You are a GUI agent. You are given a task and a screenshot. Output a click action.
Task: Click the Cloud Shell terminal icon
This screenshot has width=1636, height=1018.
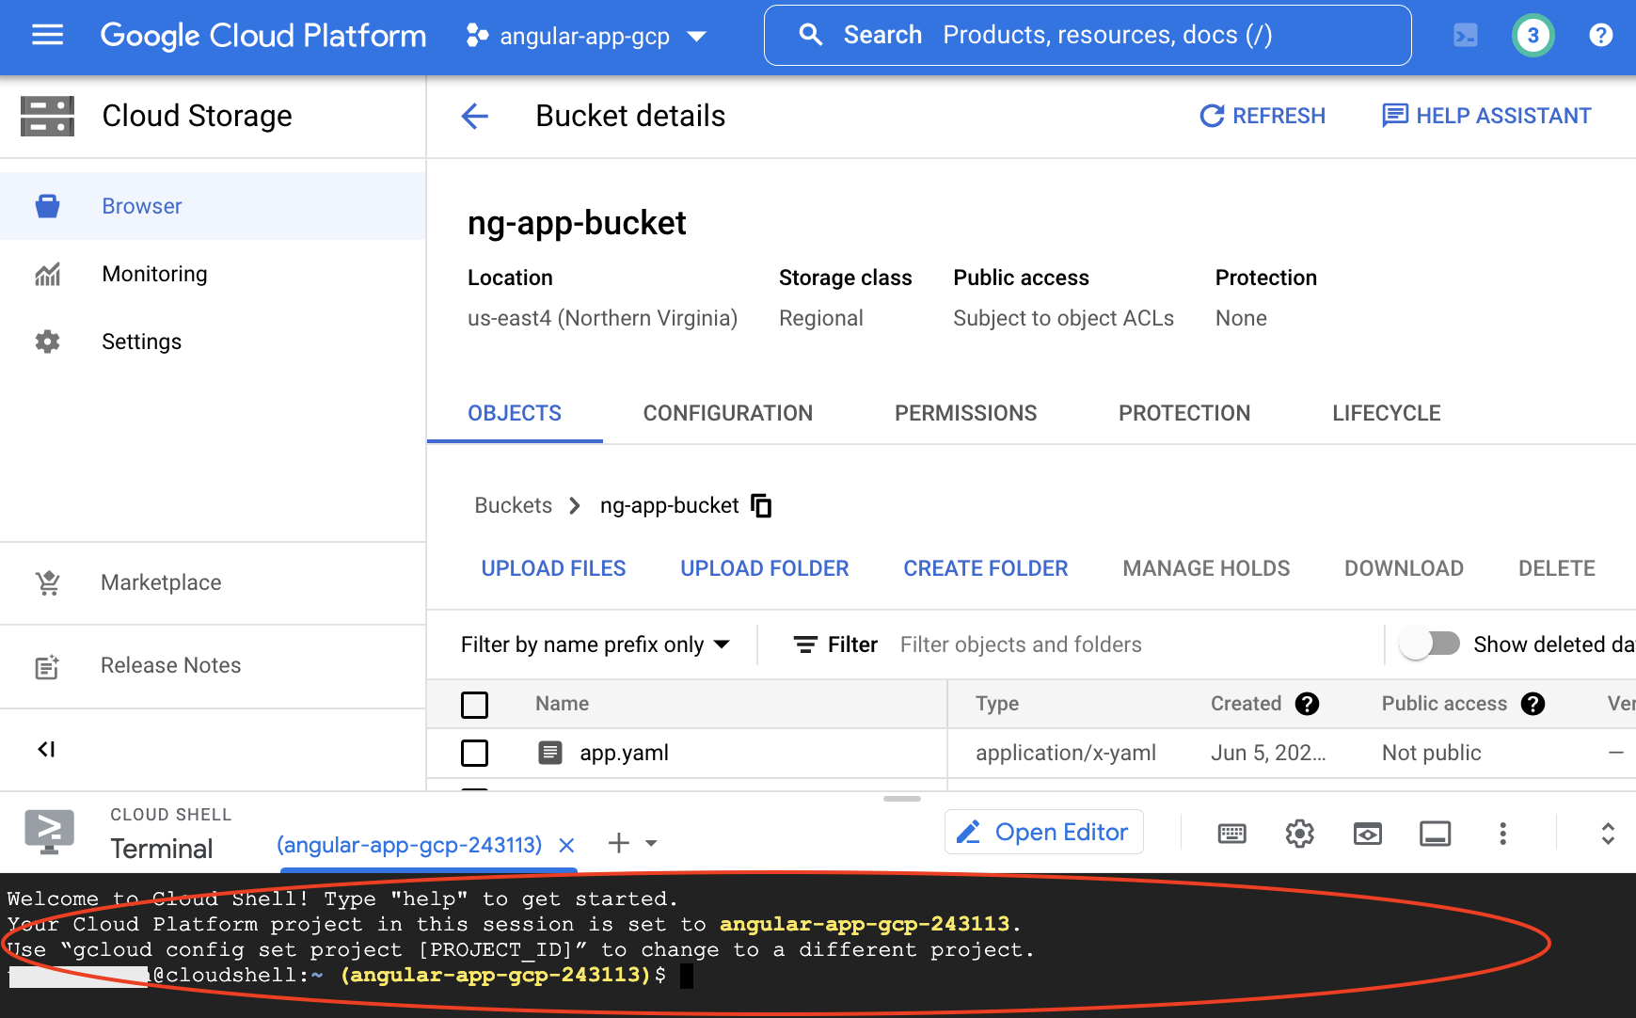pyautogui.click(x=50, y=832)
